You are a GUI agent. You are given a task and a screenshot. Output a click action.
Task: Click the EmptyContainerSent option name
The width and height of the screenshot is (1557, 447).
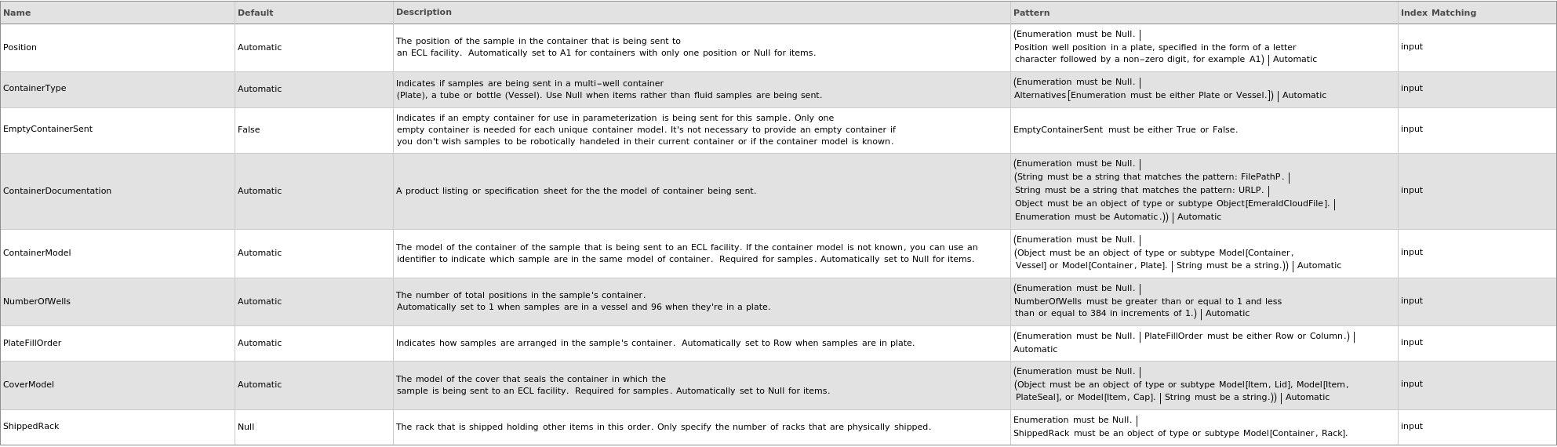48,129
